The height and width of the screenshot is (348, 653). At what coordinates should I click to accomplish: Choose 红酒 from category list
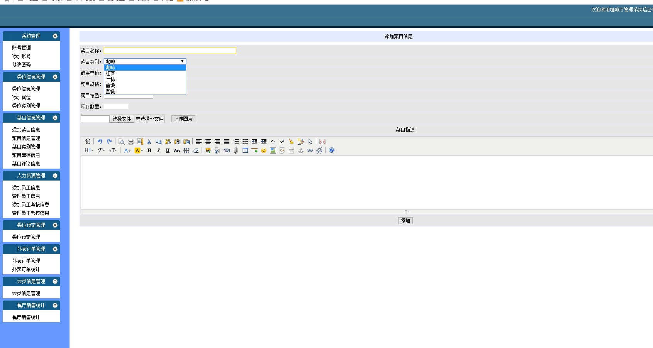pos(145,74)
